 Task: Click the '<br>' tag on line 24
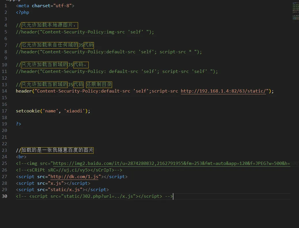(21, 157)
